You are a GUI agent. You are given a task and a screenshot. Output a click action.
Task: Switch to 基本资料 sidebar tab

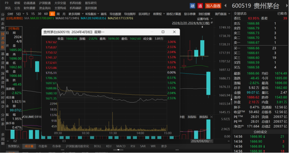click(x=3, y=61)
